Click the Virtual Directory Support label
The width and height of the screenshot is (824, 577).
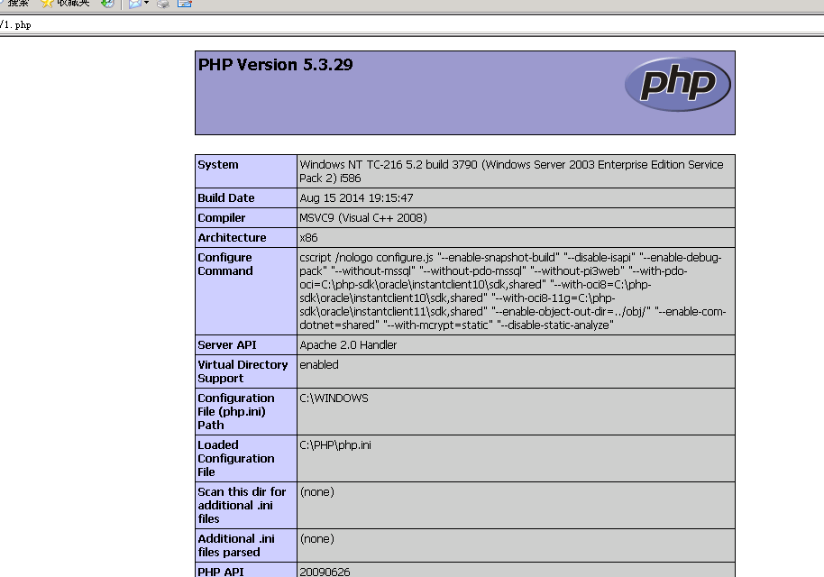coord(243,371)
